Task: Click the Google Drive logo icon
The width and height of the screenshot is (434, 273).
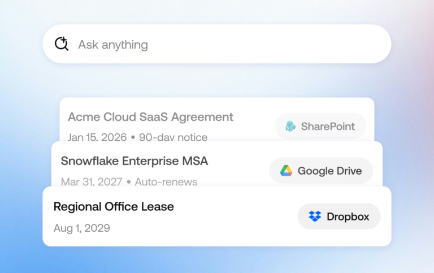Action: coord(286,171)
